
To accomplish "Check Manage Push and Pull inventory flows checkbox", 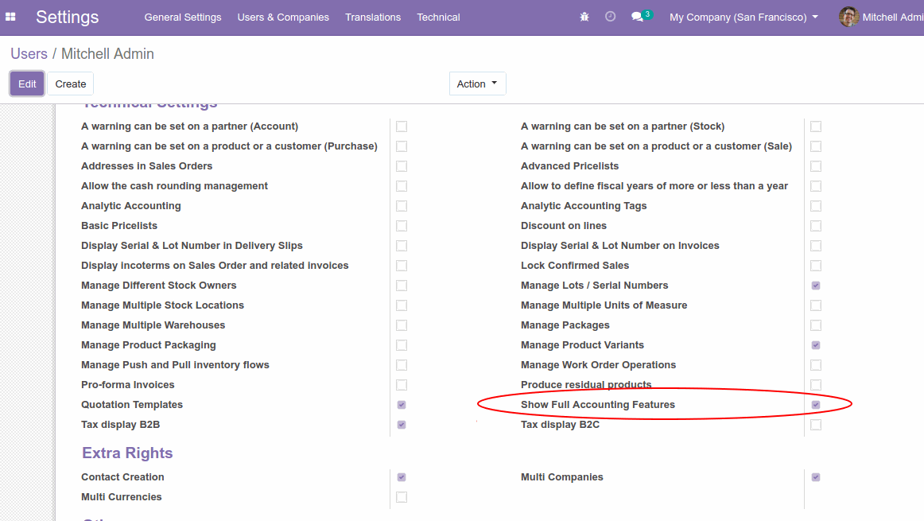I will (402, 365).
